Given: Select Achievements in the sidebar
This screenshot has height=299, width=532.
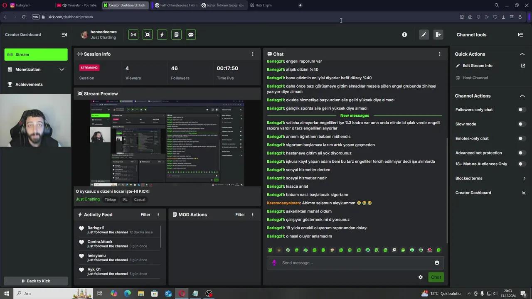Looking at the screenshot, I should click(x=29, y=85).
